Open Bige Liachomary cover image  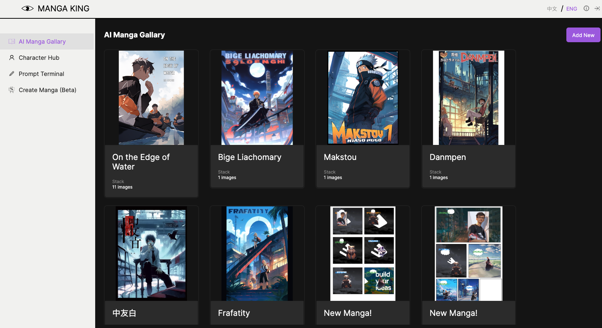(x=257, y=98)
